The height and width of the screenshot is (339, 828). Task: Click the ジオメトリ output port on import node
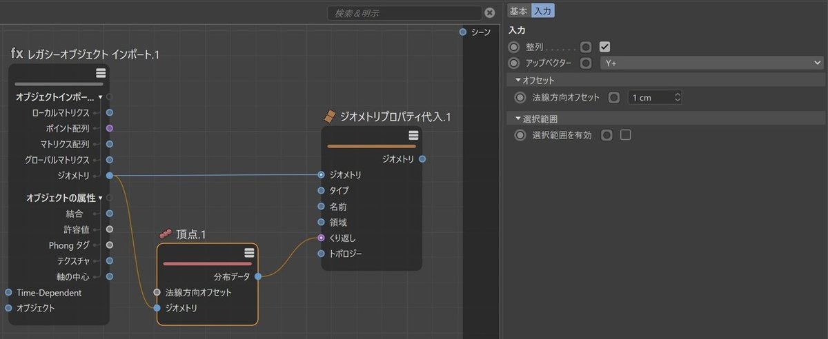pos(110,176)
